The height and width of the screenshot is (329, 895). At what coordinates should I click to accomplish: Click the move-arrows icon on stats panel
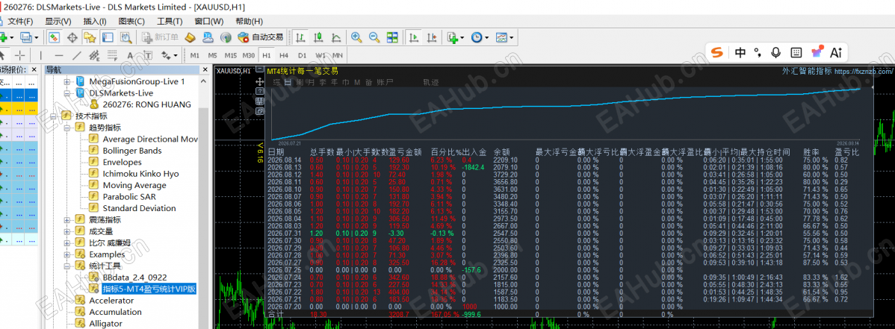[x=260, y=81]
